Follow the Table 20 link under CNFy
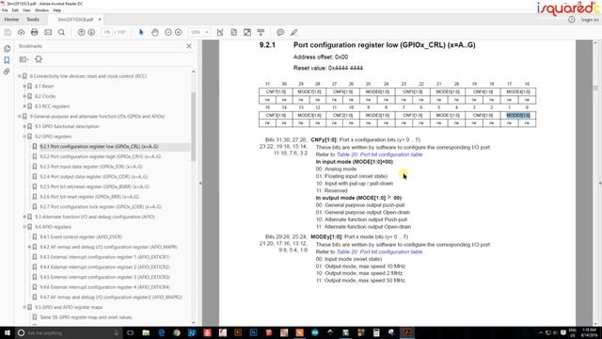This screenshot has width=602, height=339. [380, 154]
